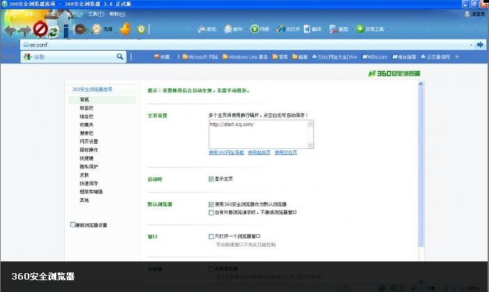Enable 不激活浏览器窗口 for external requests checkbox
Screen dimensions: 489x292
211,213
